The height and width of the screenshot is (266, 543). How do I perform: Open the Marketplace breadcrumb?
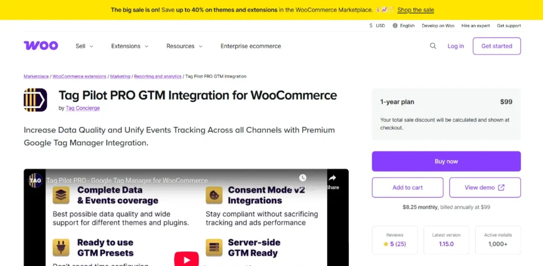coord(36,76)
